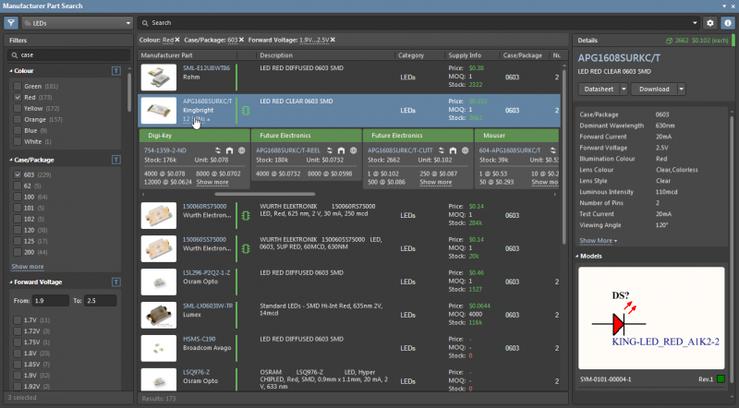Collapse the Colour filter group
The height and width of the screenshot is (408, 739).
click(11, 71)
